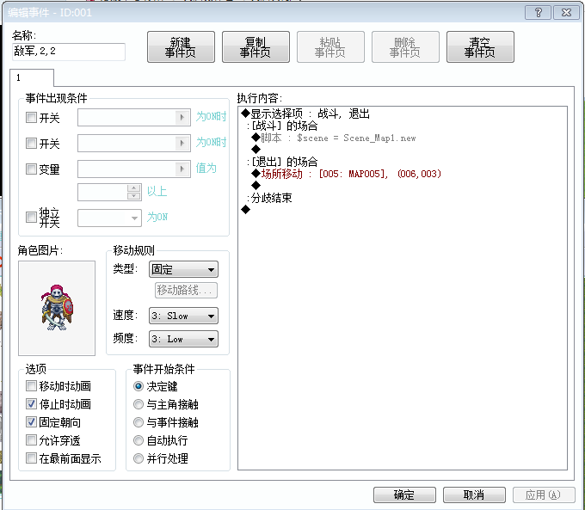Viewport: 585px width, 510px height.
Task: Open the 变量 variable selector arrow
Action: pyautogui.click(x=182, y=169)
